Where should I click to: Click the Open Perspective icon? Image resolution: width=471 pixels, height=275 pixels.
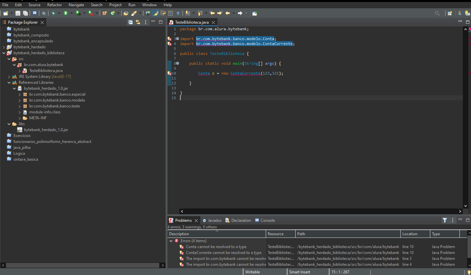[450, 13]
